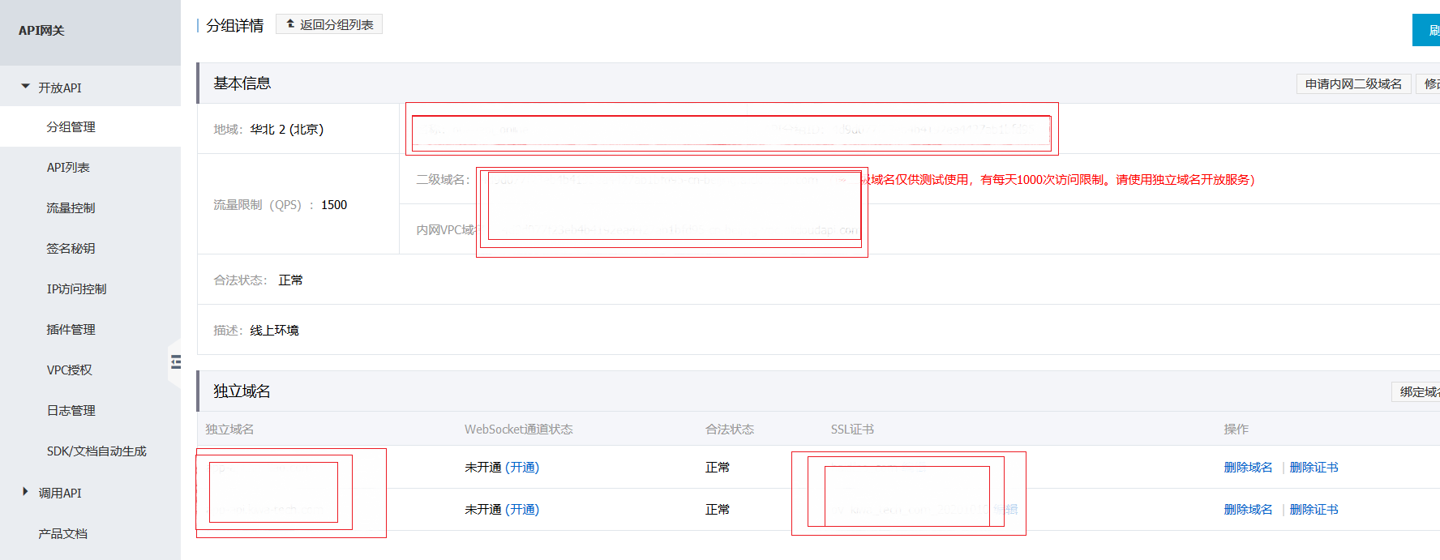The height and width of the screenshot is (560, 1440).
Task: Click the API网关 sidebar title
Action: click(41, 31)
